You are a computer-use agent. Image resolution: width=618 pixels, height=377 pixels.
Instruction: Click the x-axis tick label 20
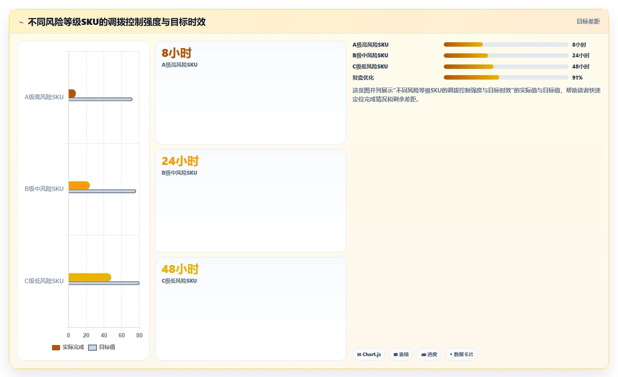pyautogui.click(x=86, y=336)
